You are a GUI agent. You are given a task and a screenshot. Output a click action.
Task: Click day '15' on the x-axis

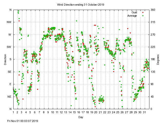point(74,112)
